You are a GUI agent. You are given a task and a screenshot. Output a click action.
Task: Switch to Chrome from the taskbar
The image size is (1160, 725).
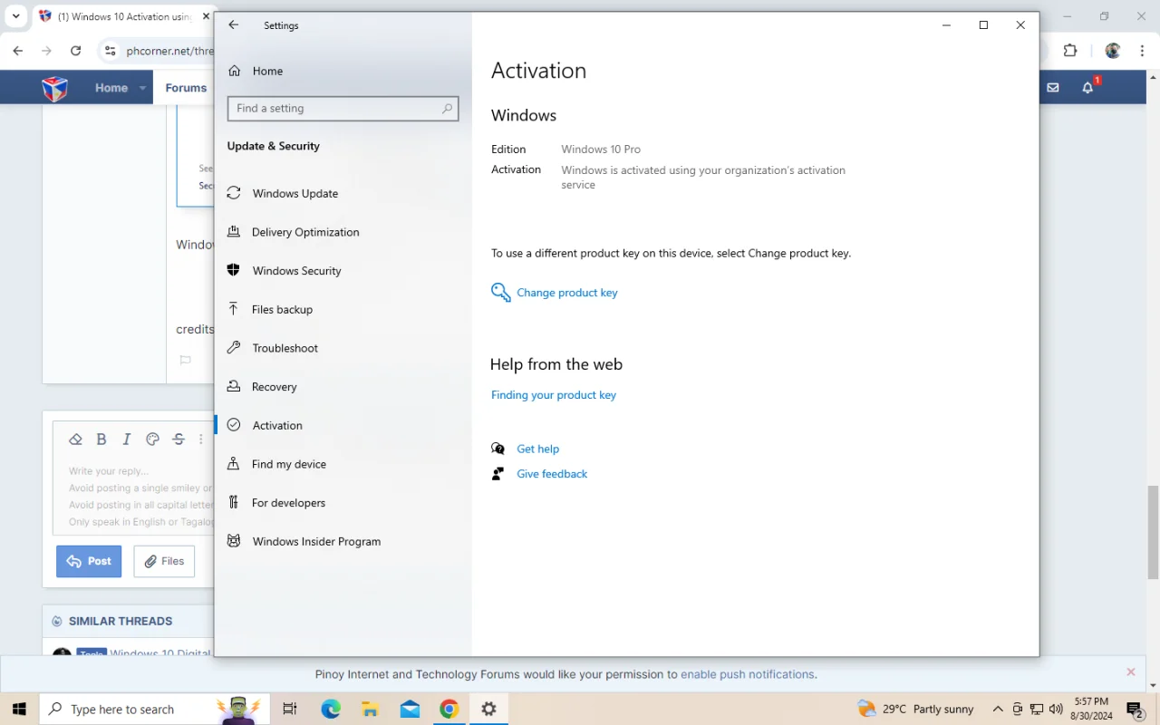[x=449, y=709]
